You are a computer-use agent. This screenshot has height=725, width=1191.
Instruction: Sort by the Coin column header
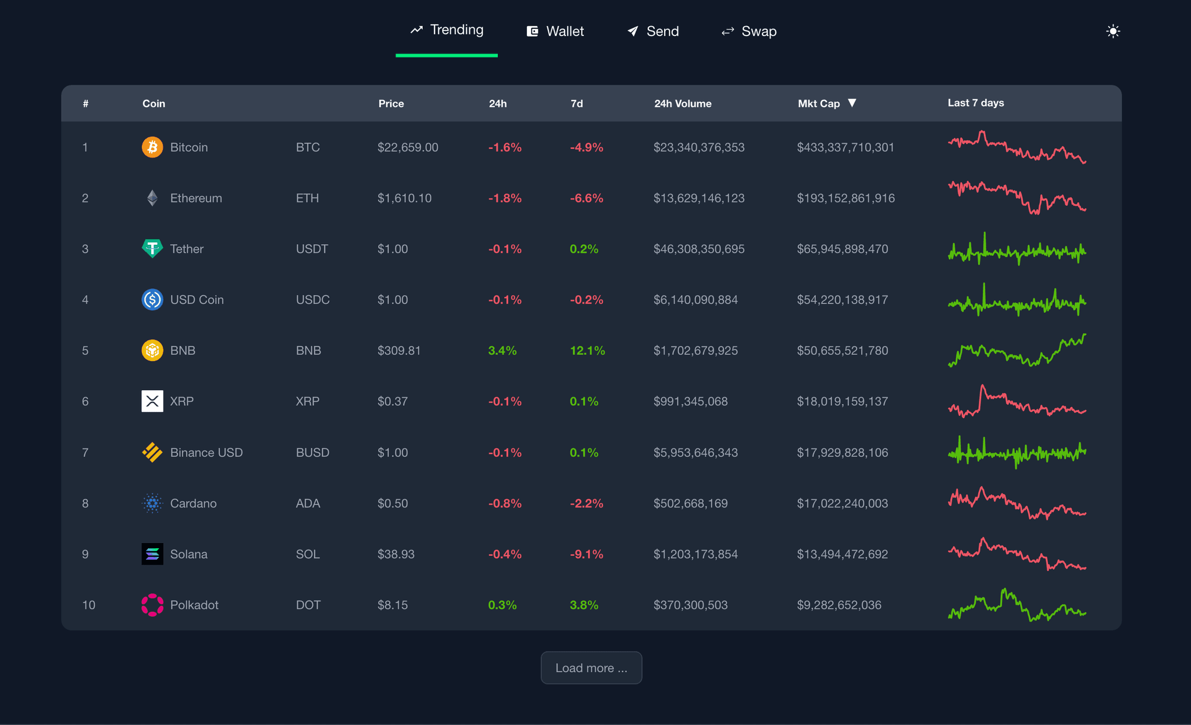(x=154, y=103)
